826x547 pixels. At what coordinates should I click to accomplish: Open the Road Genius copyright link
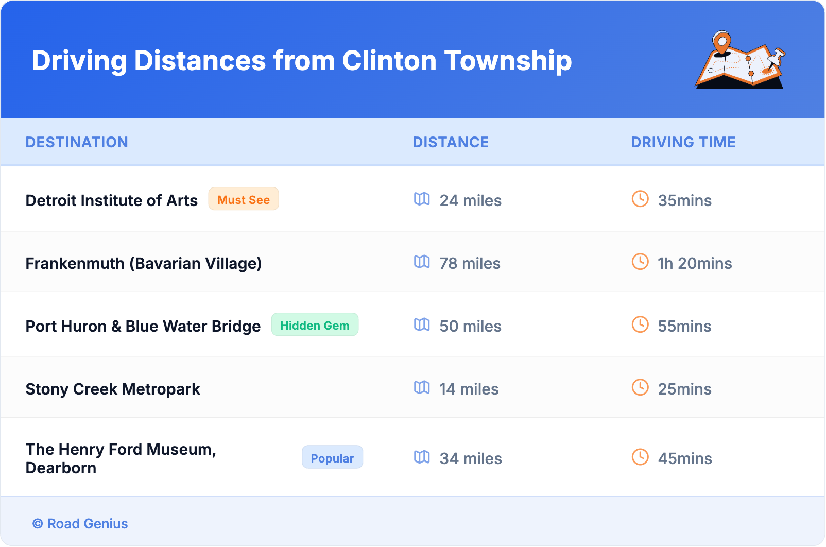[81, 524]
